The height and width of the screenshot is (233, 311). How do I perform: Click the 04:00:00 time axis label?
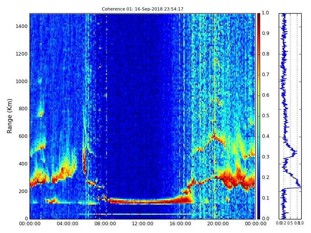(67, 224)
